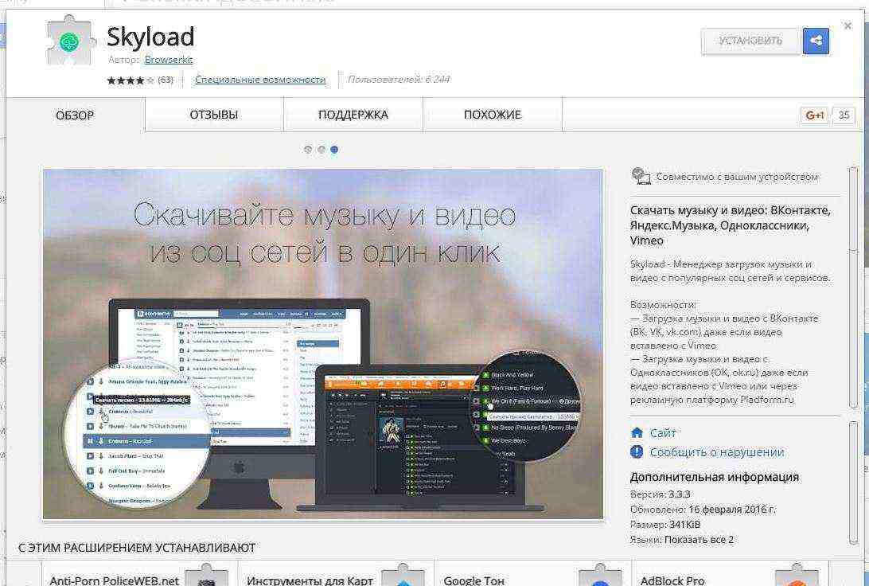The height and width of the screenshot is (586, 869).
Task: Open the Сайт link
Action: point(663,433)
